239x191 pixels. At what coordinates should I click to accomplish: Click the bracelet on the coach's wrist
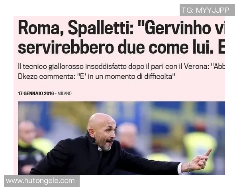pyautogui.click(x=189, y=167)
